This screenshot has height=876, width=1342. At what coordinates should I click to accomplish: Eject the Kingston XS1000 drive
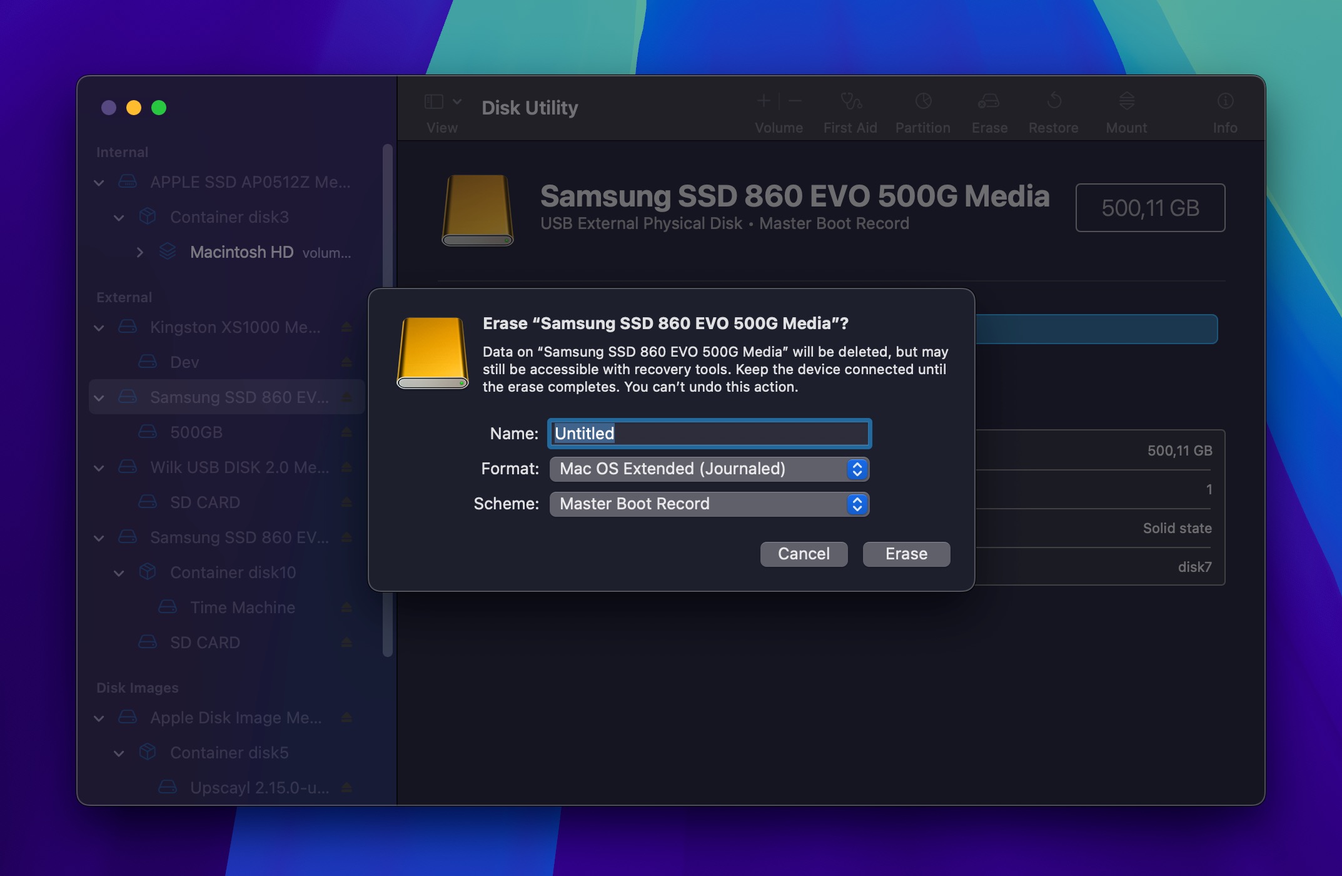(x=346, y=327)
